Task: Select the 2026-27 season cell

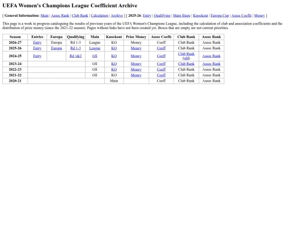Action: [x=15, y=43]
